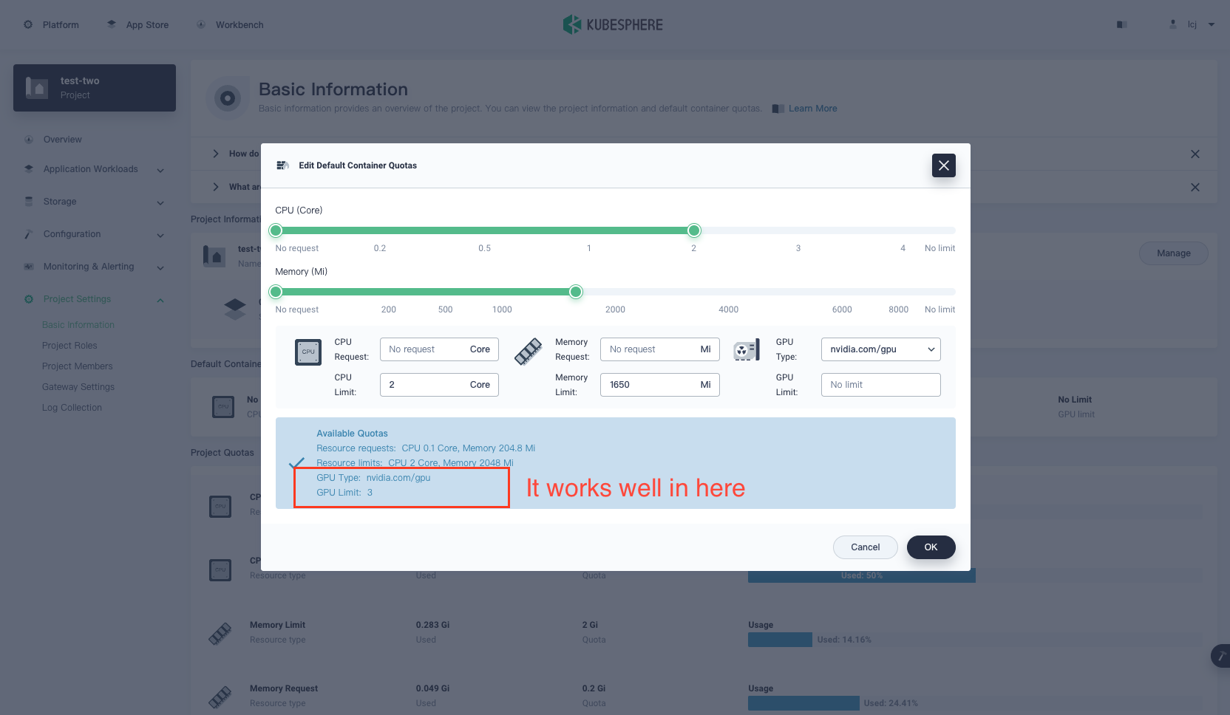The height and width of the screenshot is (715, 1230).
Task: Click the notification panel icon top right
Action: 1121,24
